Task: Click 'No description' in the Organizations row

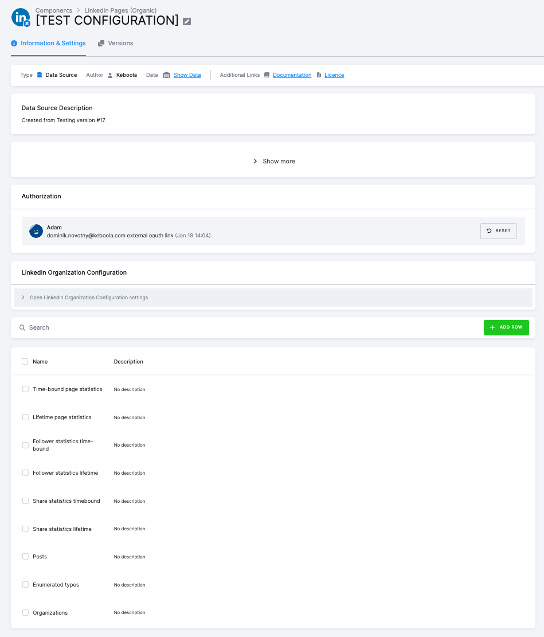Action: [130, 612]
